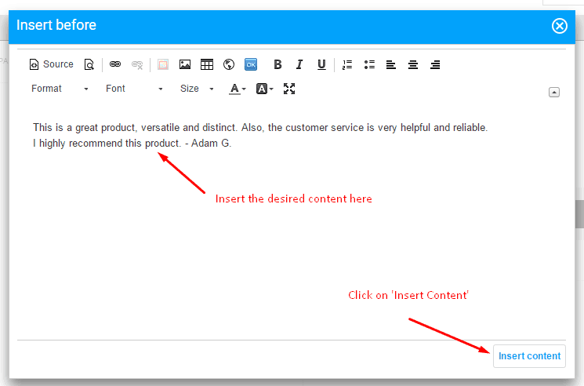Click the page scrollbar behind dialog
Image resolution: width=584 pixels, height=386 pixels.
pos(579,214)
